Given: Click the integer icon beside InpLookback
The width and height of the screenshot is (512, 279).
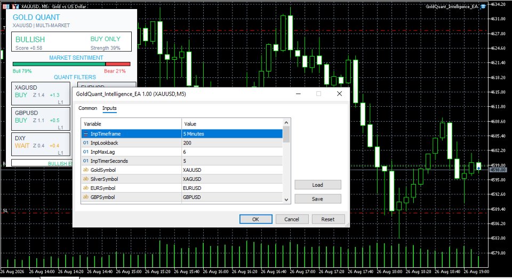Looking at the screenshot, I should pyautogui.click(x=86, y=143).
